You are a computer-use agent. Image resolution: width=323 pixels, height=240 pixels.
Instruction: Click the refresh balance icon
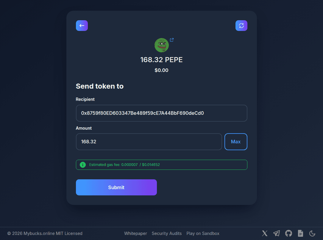241,26
